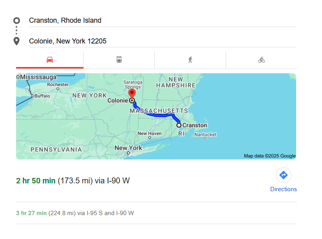Click the origin circle icon beside Cranston
The width and height of the screenshot is (322, 239).
[16, 20]
